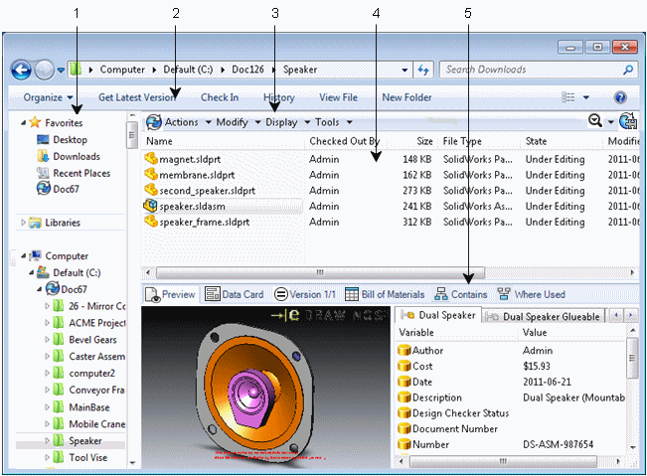Expand the Libraries tree node
Viewport: 647px width, 476px height.
pos(24,223)
